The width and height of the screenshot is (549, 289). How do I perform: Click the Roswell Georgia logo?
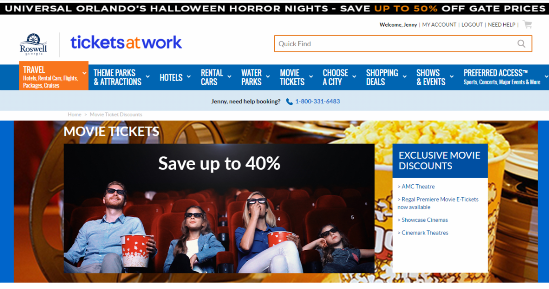33,44
